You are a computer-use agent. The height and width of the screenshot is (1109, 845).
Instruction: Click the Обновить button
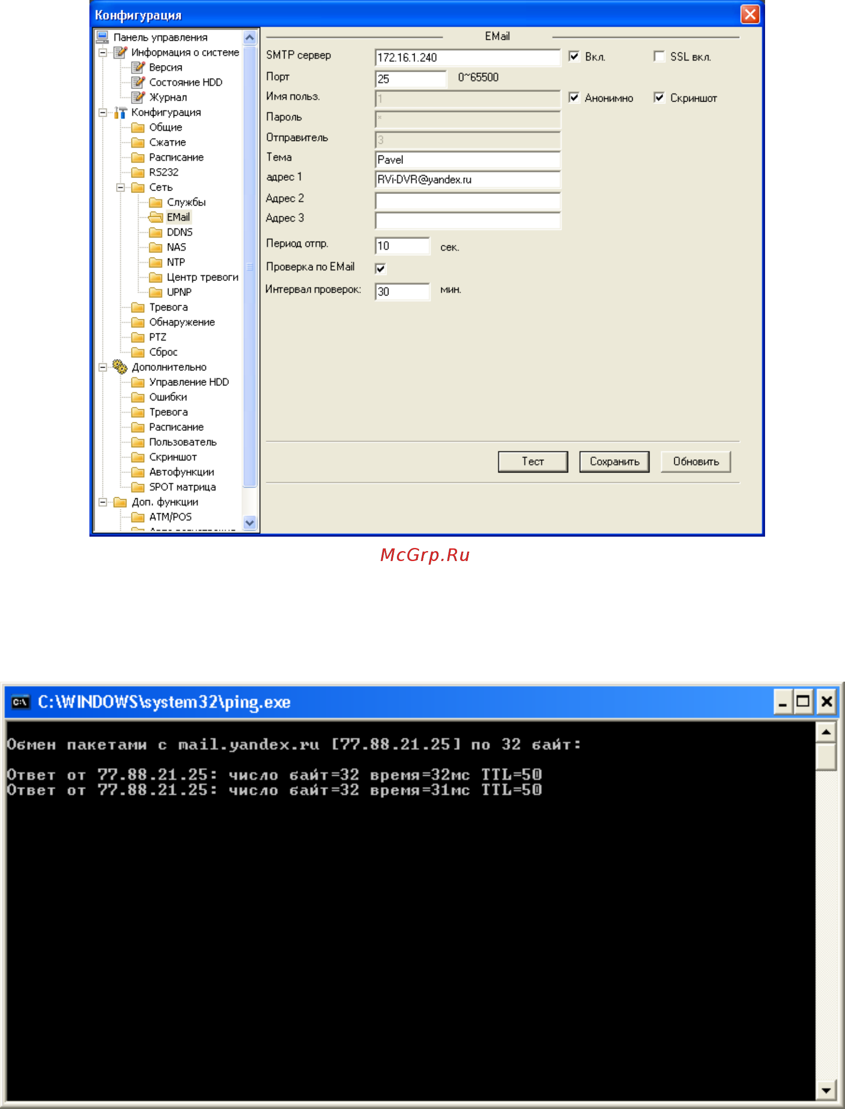696,462
